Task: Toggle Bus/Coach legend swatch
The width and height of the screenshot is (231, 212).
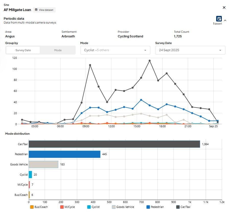Action: click(x=32, y=207)
